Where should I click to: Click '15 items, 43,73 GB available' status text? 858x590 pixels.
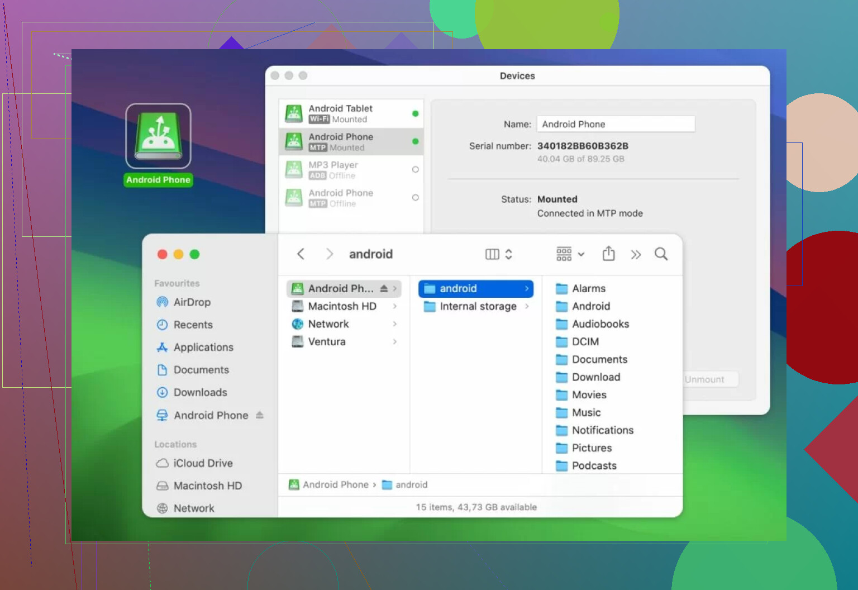[476, 507]
